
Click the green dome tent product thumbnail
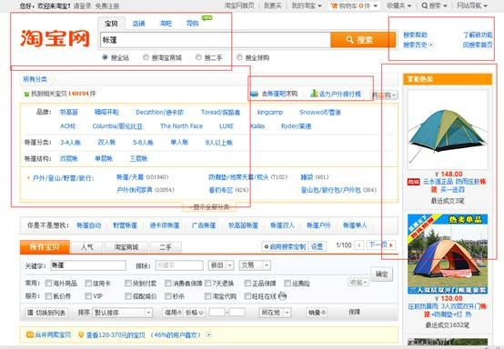pyautogui.click(x=448, y=130)
